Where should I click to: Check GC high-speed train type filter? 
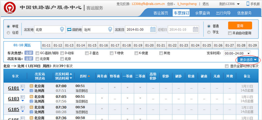(x=37, y=53)
